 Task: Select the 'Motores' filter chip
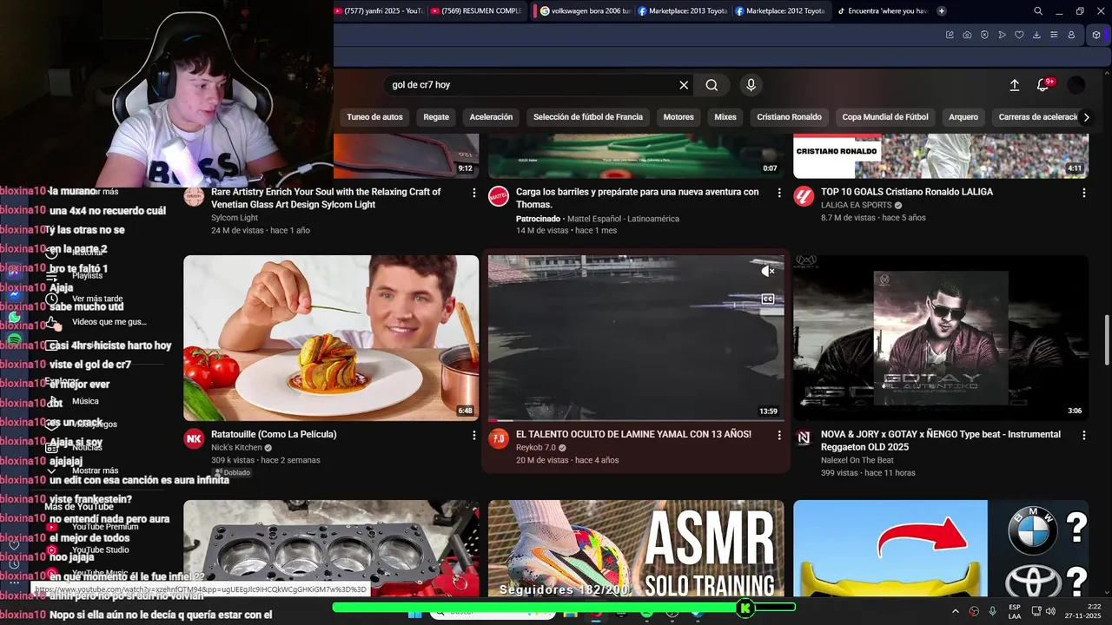click(678, 117)
